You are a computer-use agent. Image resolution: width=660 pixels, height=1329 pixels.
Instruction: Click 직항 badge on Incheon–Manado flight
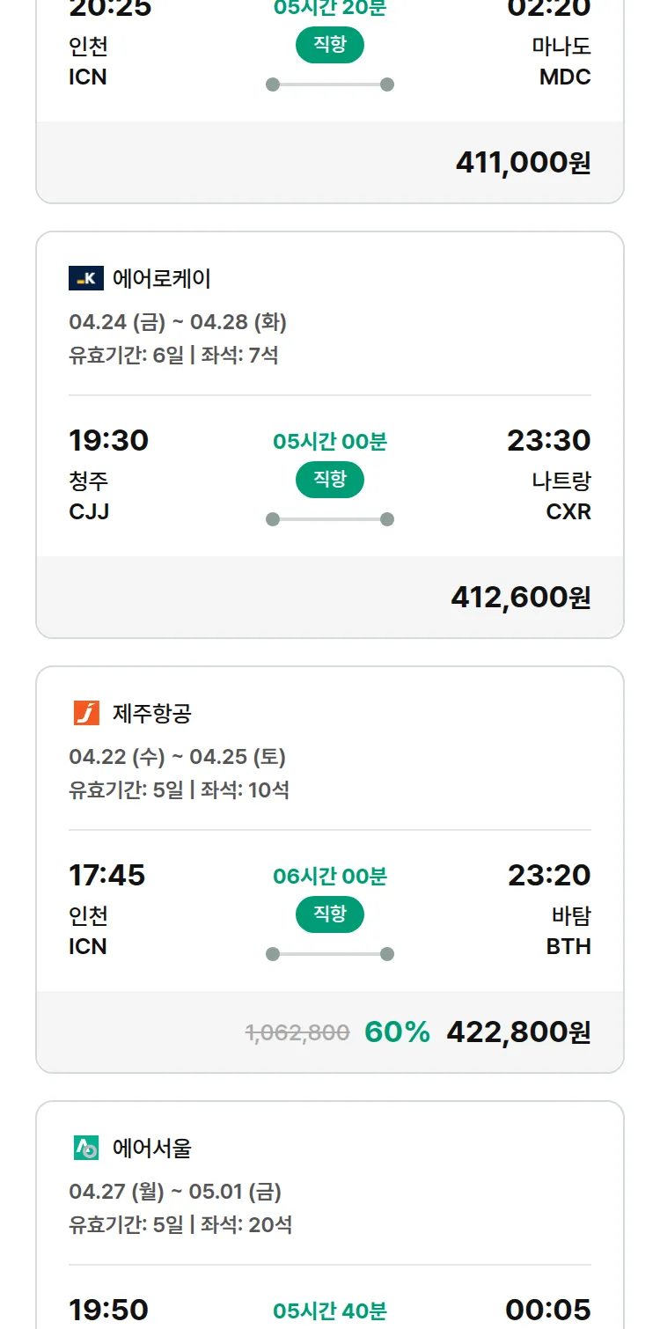(x=330, y=45)
